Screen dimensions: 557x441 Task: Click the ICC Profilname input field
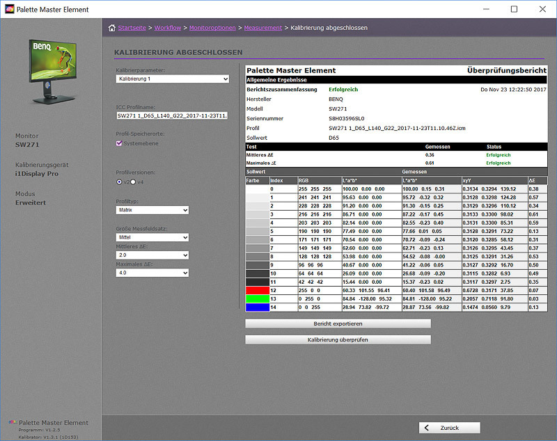[x=172, y=115]
